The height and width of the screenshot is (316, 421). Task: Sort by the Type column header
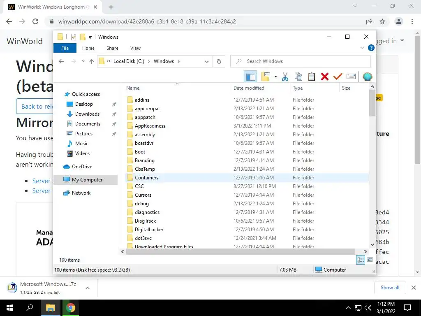pyautogui.click(x=315, y=88)
